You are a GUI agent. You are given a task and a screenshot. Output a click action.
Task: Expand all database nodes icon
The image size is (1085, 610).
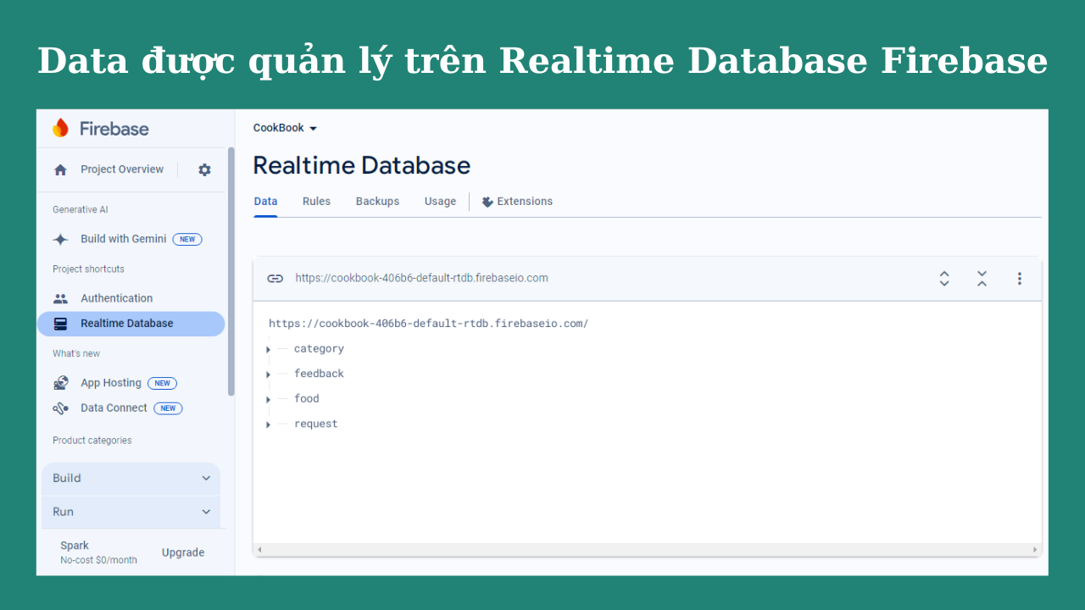(x=944, y=278)
